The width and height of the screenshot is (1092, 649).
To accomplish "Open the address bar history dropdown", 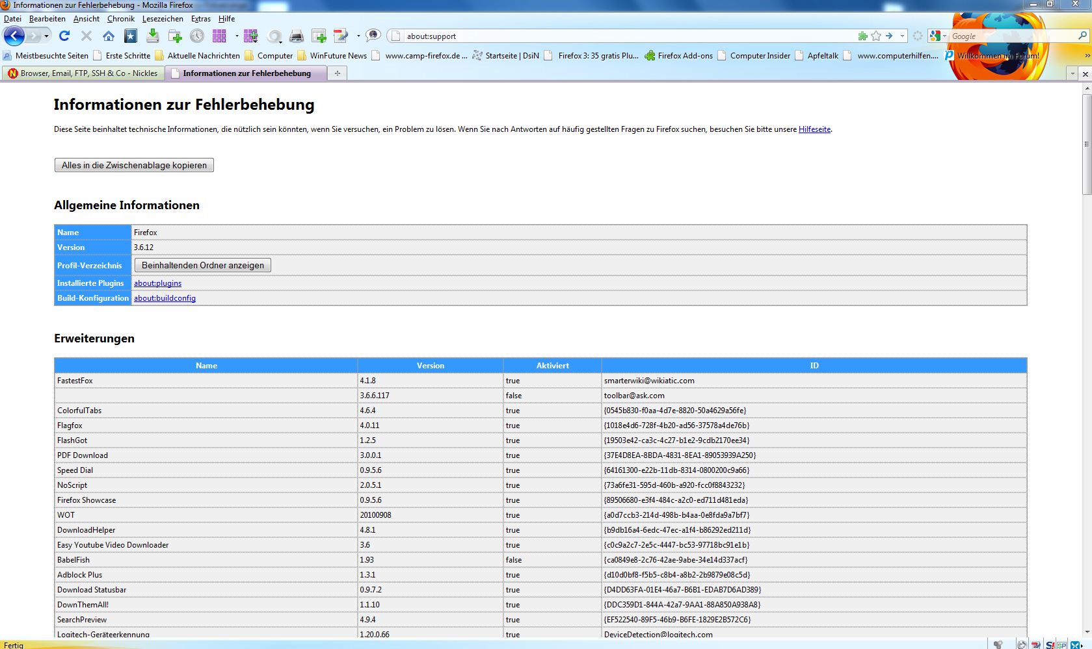I will (x=902, y=36).
